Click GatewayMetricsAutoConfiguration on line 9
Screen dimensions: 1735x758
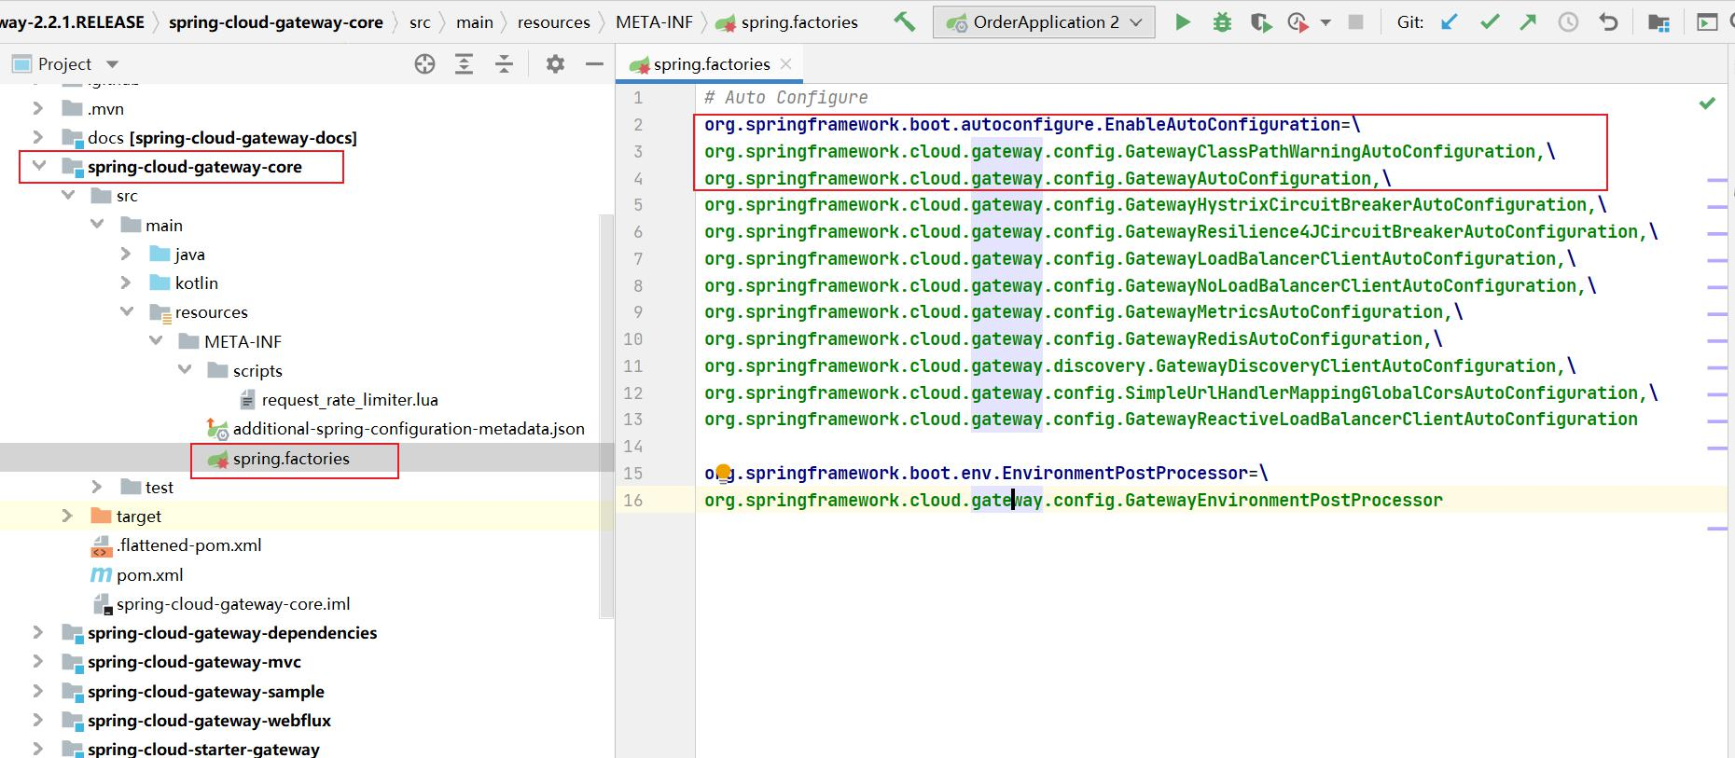(x=1284, y=311)
